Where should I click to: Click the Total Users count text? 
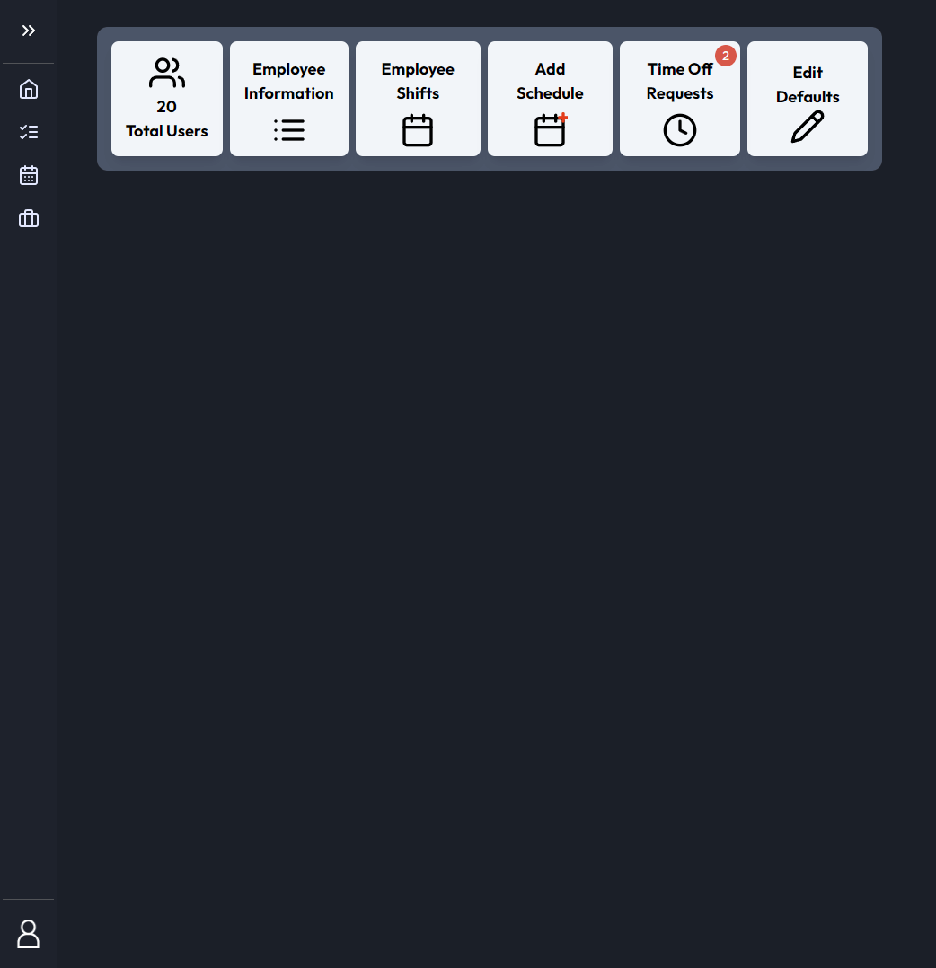click(166, 130)
